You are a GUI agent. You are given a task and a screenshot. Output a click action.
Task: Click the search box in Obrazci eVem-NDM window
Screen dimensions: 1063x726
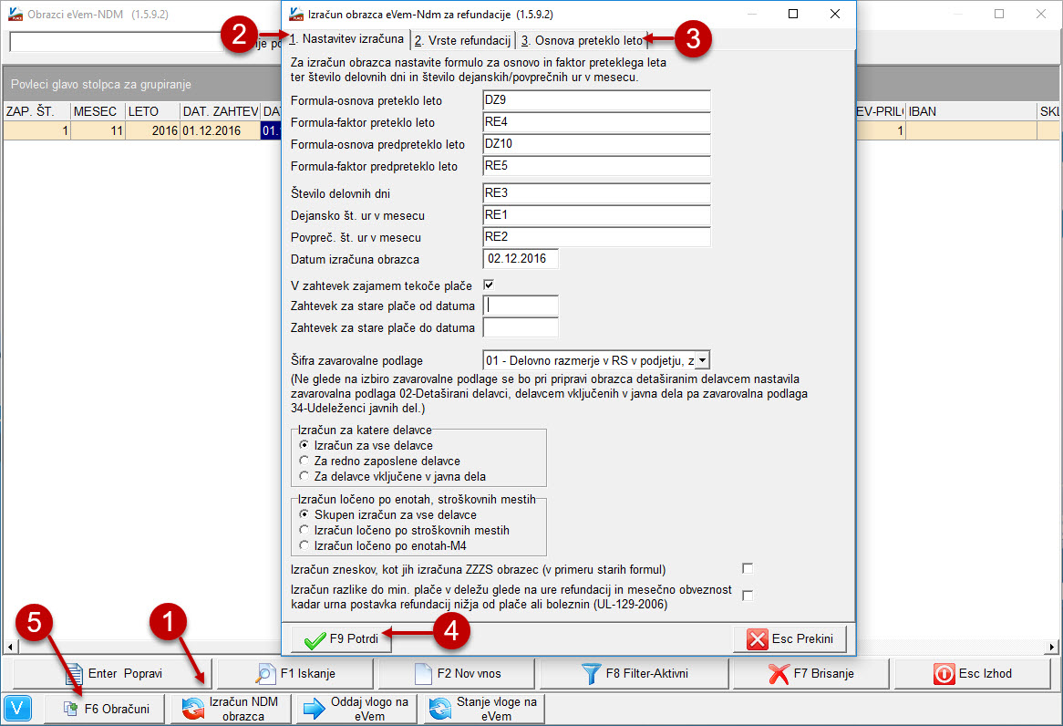116,42
